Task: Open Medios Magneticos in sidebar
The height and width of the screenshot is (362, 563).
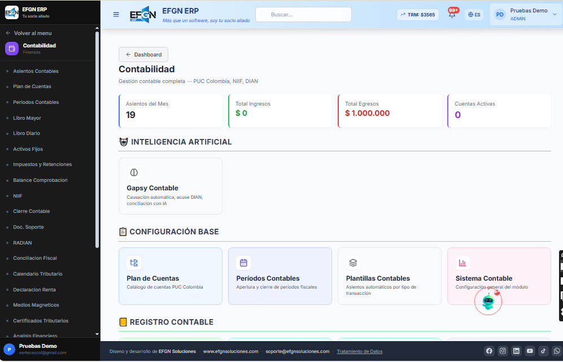Action: [x=36, y=305]
